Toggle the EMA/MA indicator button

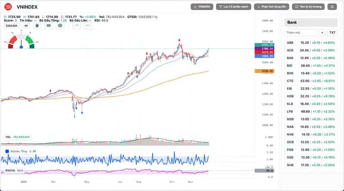(x=11, y=26)
